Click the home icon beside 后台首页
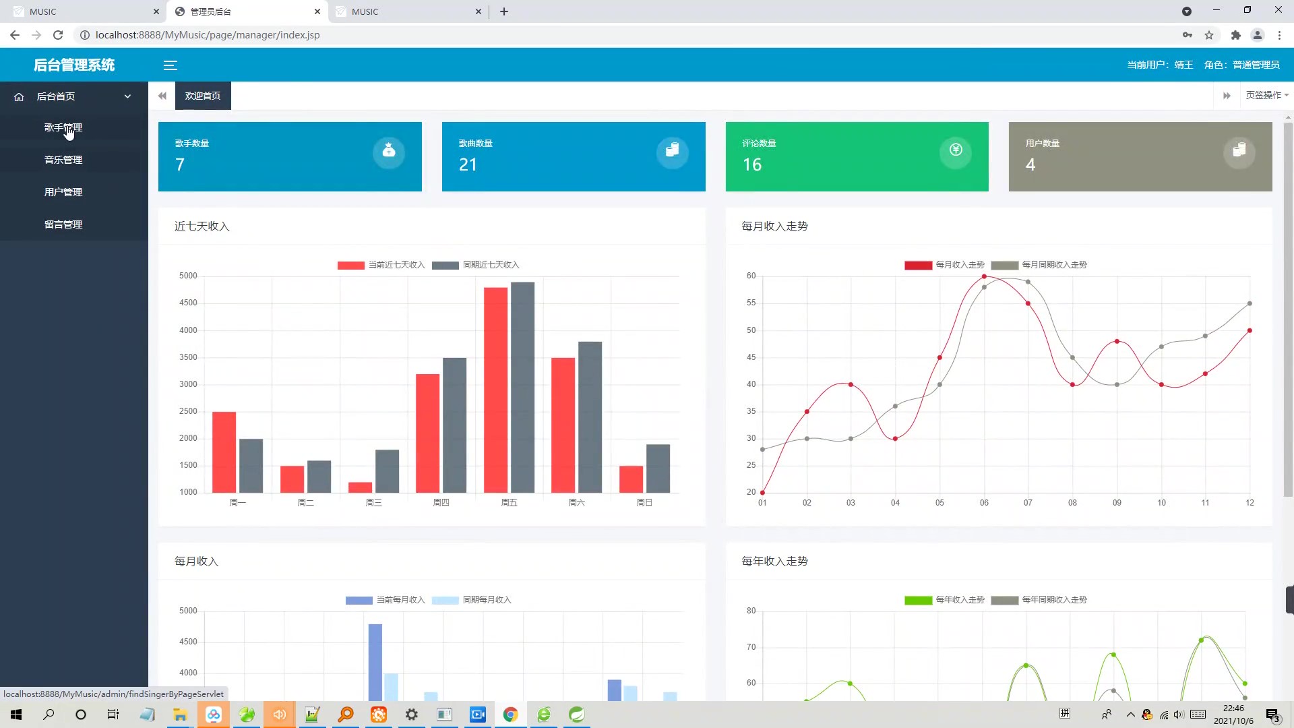Image resolution: width=1294 pixels, height=728 pixels. (x=19, y=97)
